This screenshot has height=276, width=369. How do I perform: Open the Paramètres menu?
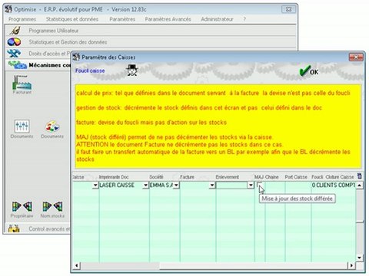coord(122,19)
